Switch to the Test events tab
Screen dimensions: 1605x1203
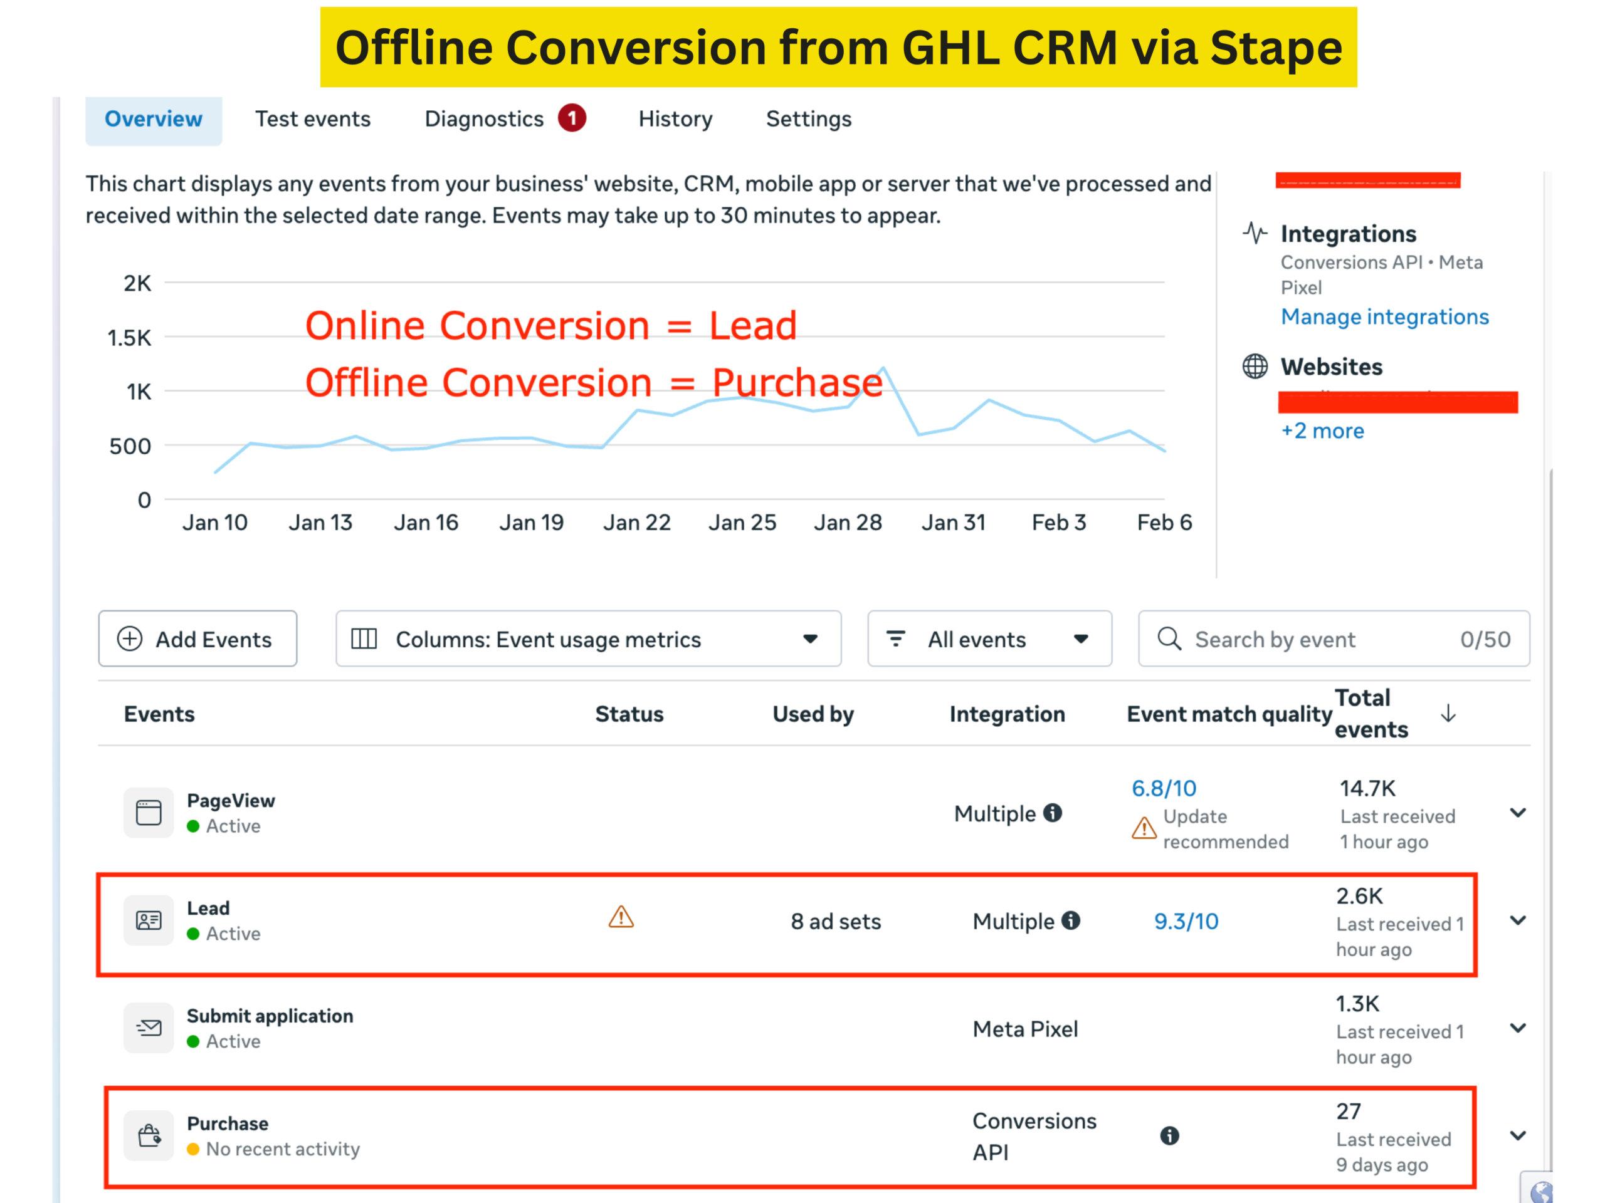(x=313, y=119)
